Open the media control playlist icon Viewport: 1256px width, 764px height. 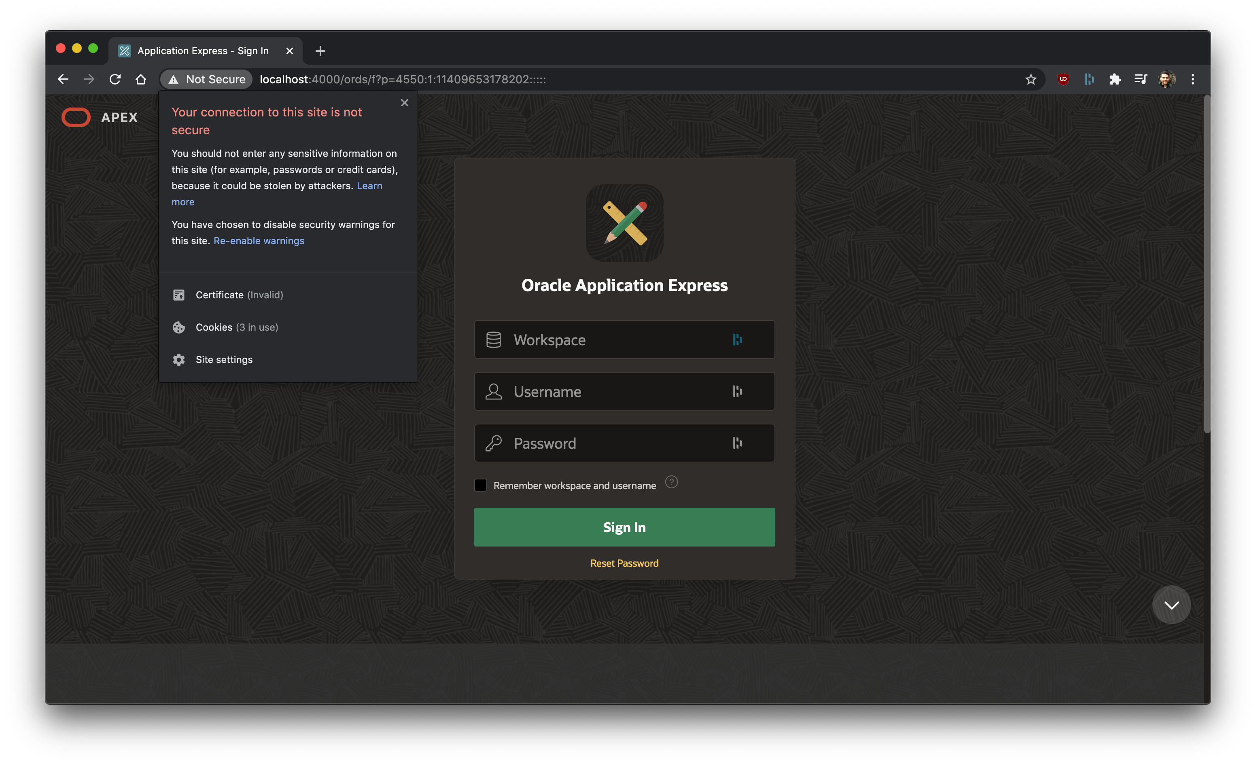click(x=1140, y=79)
